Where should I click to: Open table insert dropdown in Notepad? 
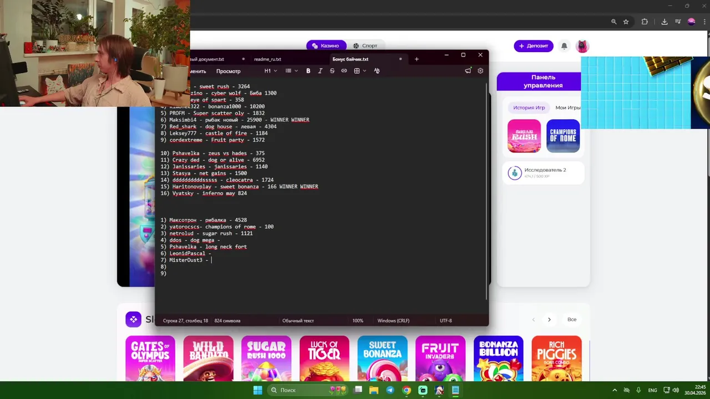click(x=360, y=71)
